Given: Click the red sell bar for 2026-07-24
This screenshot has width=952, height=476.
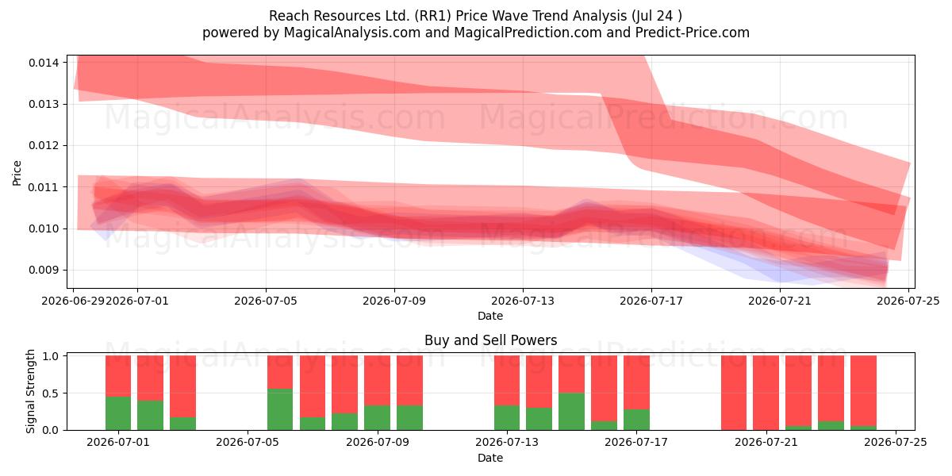Looking at the screenshot, I should coord(863,391).
